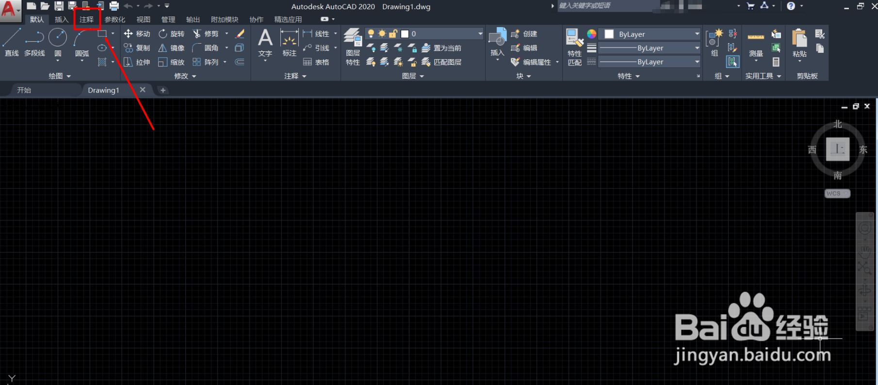The width and height of the screenshot is (878, 385).
Task: Open the Parametric (参数化) ribbon tab
Action: [115, 19]
